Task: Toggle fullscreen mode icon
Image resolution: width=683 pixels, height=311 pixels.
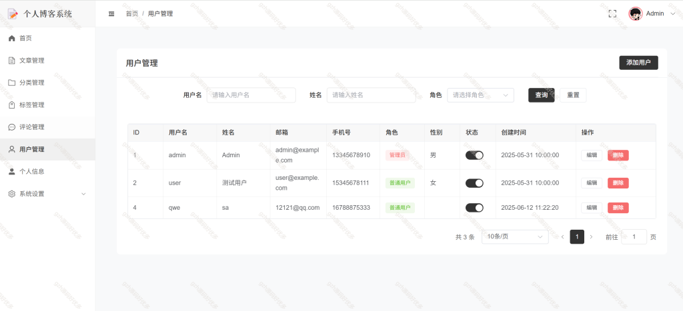Action: [x=612, y=13]
